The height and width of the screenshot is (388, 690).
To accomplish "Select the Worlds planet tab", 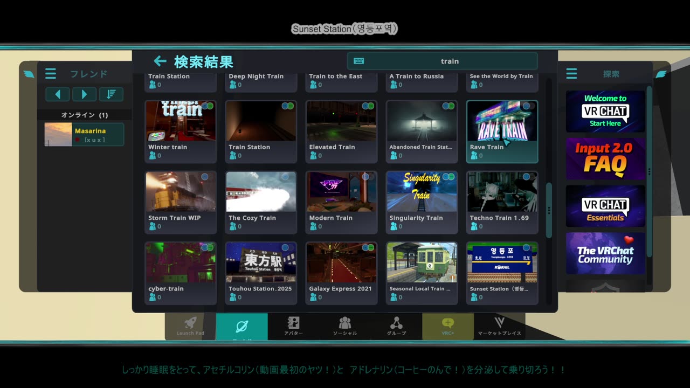I will 241,327.
